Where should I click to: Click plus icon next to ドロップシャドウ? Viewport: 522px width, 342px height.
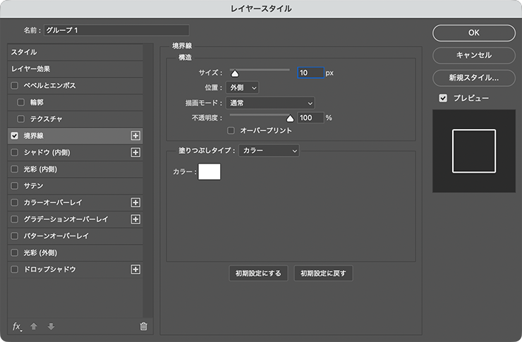[136, 269]
